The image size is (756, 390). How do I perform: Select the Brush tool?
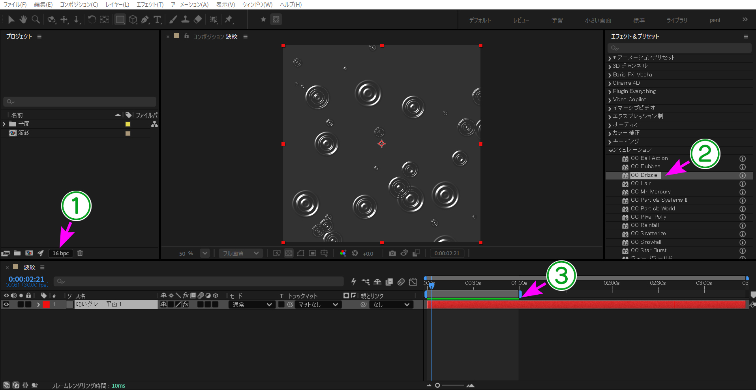(173, 19)
